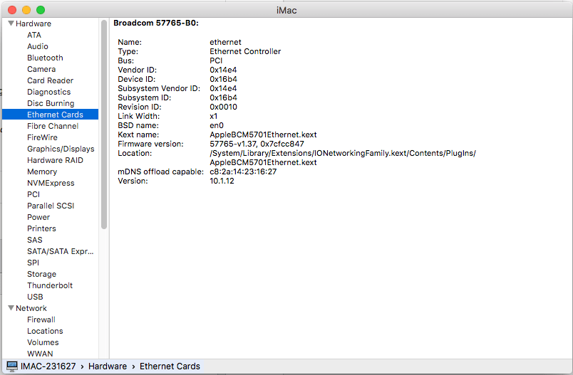The image size is (573, 375).
Task: Open Hardware RAID entry
Action: pyautogui.click(x=55, y=160)
